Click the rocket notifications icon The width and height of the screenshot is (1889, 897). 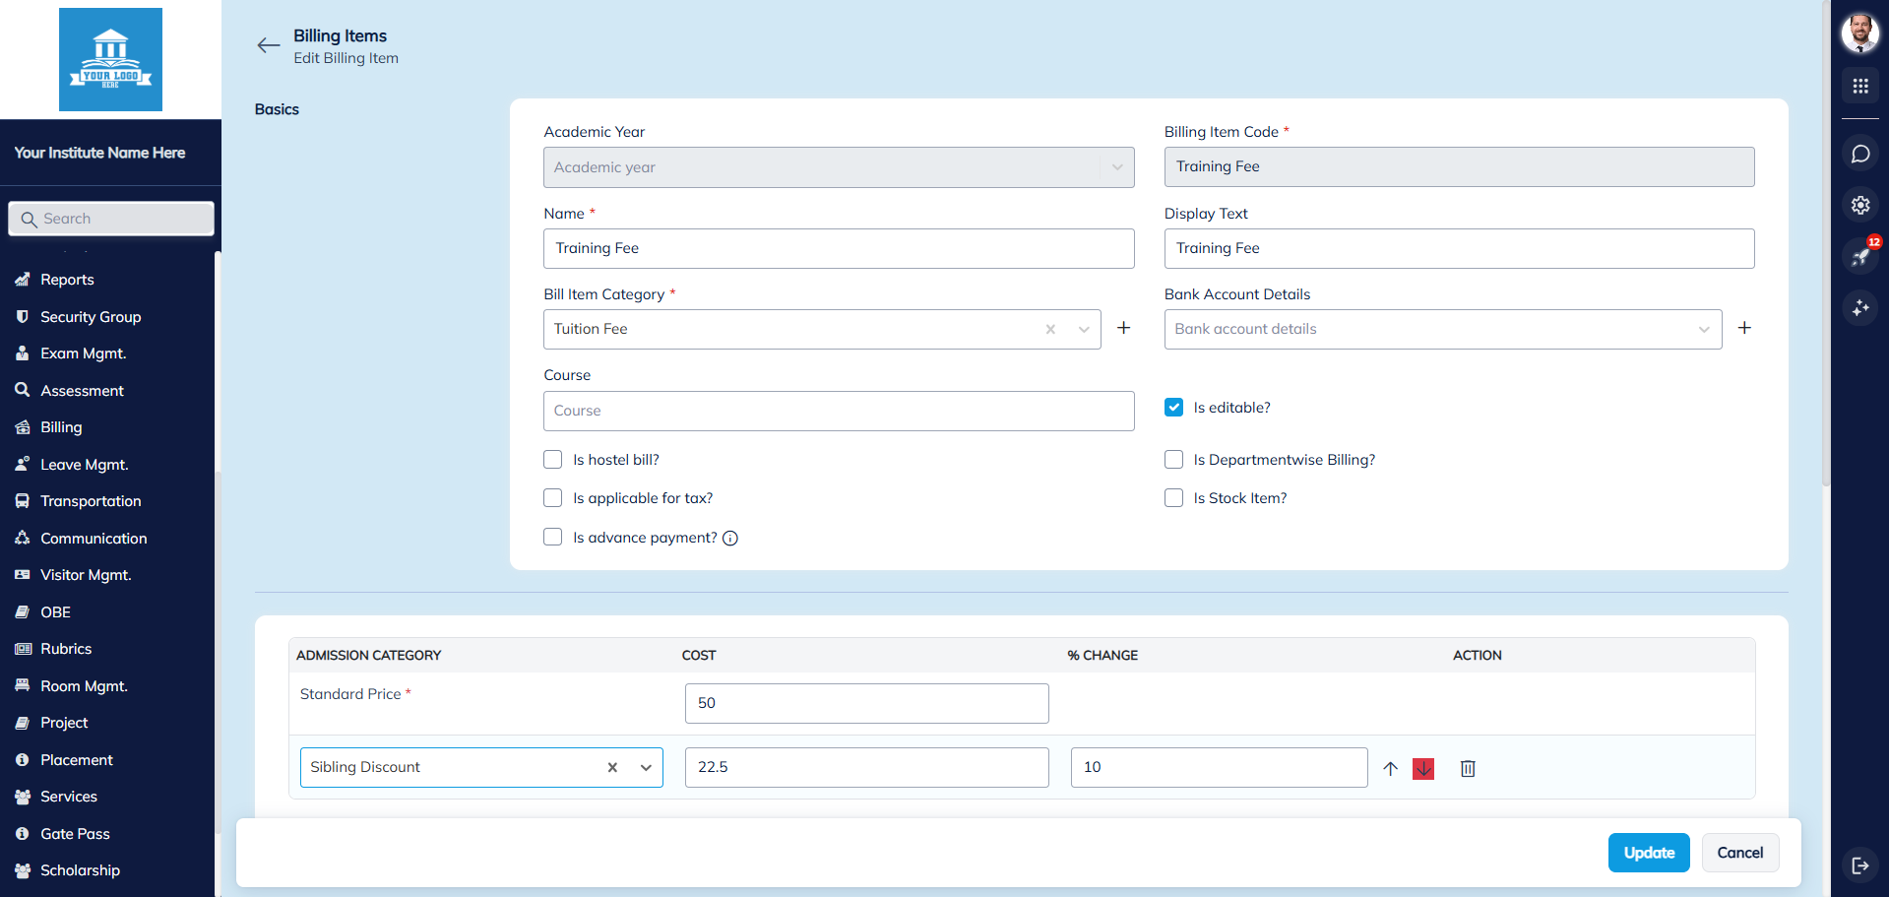(x=1859, y=257)
